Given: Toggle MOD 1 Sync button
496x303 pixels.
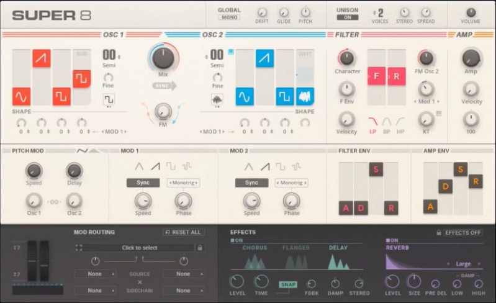Looking at the screenshot, I should pos(143,183).
